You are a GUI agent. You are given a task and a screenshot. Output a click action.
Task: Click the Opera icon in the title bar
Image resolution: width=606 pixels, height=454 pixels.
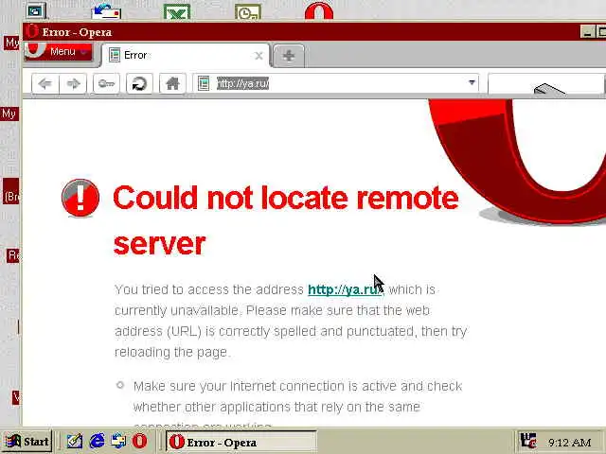(x=31, y=31)
